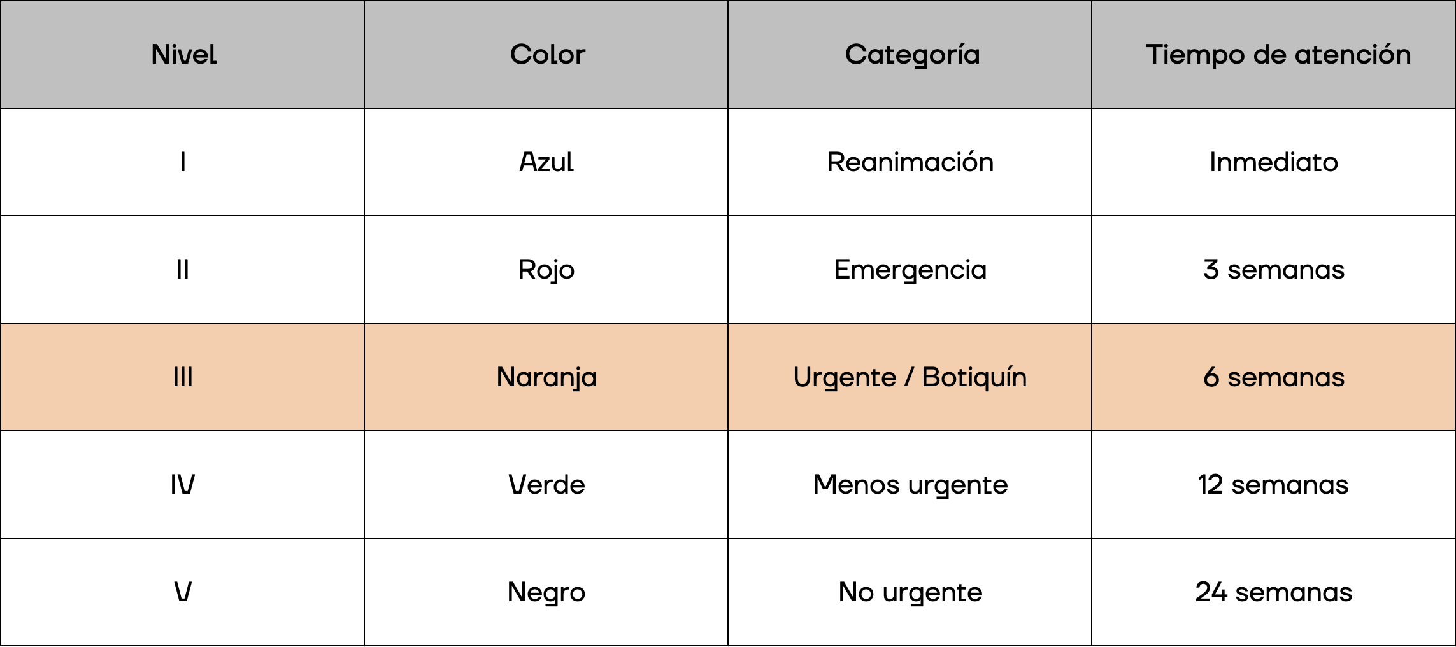Image resolution: width=1456 pixels, height=647 pixels.
Task: Select the "No urgente" category cell
Action: [910, 592]
